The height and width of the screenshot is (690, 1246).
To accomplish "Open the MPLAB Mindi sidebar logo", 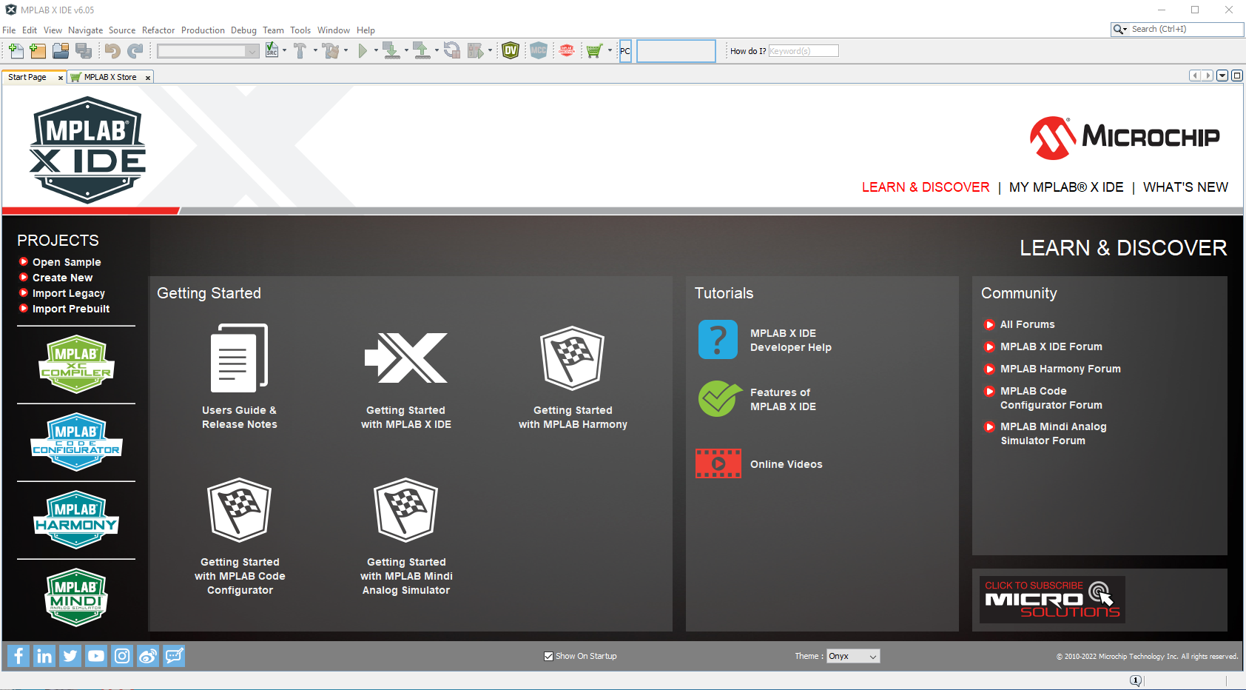I will [x=76, y=597].
